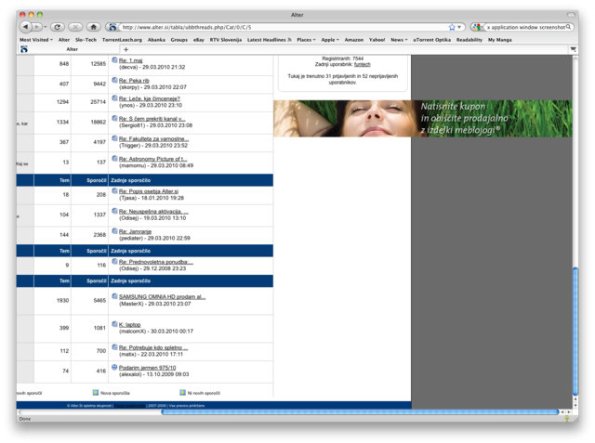Open a new tab with the plus button
The width and height of the screenshot is (595, 443).
126,49
